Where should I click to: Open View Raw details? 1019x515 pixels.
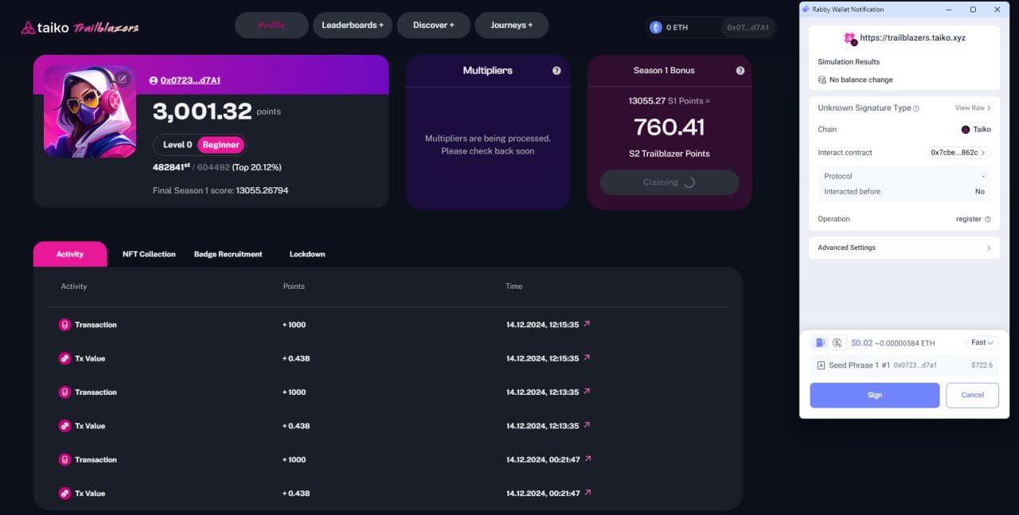(x=973, y=108)
